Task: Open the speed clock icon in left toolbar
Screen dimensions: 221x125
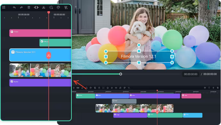Action: [51, 7]
